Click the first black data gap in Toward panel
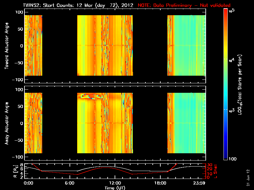The height and width of the screenshot is (190, 254). 60,46
